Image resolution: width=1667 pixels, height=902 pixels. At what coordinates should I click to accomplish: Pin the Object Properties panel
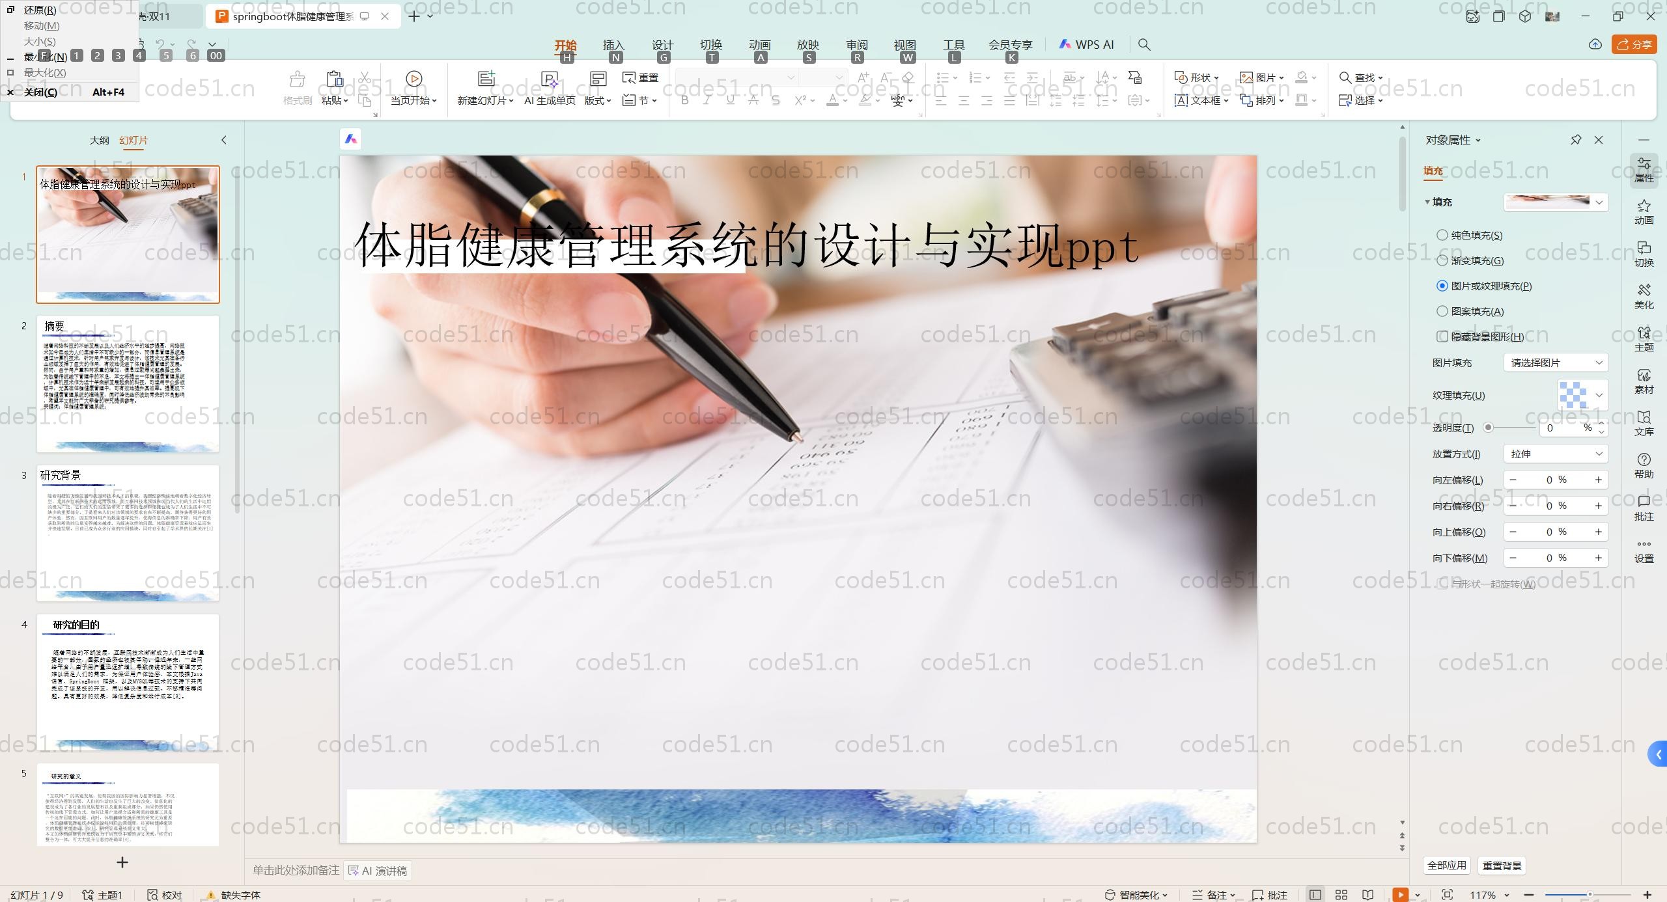1576,140
